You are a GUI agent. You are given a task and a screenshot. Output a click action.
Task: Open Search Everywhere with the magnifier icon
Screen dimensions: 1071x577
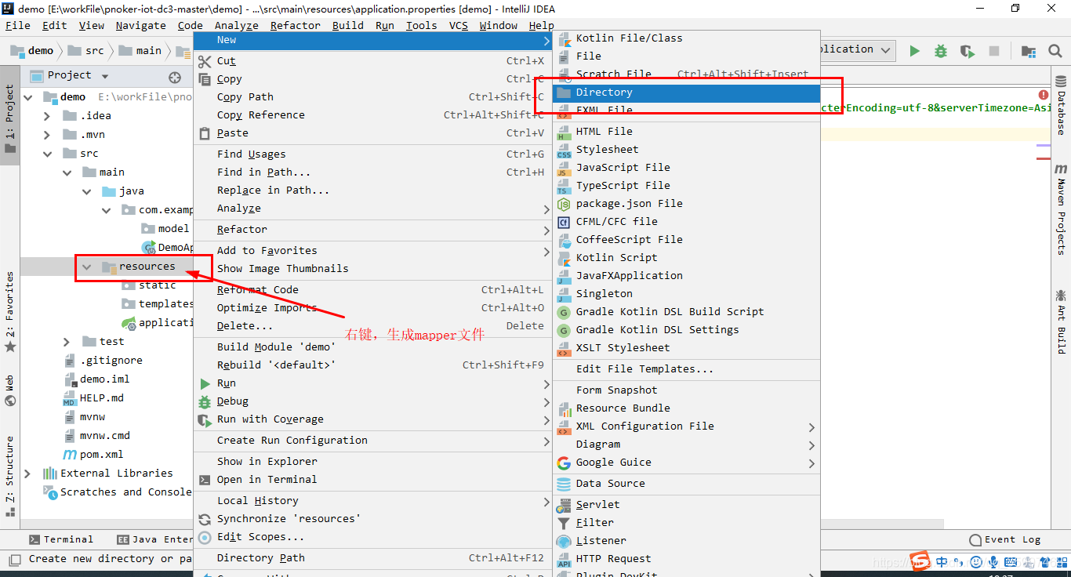point(1055,50)
